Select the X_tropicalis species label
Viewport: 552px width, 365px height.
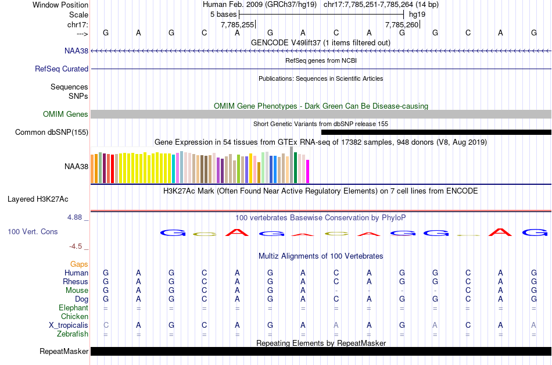pyautogui.click(x=69, y=325)
